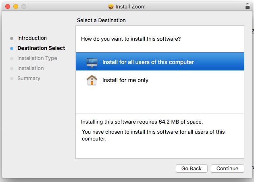Click the 'Select a Destination' heading
254x182 pixels.
[101, 20]
